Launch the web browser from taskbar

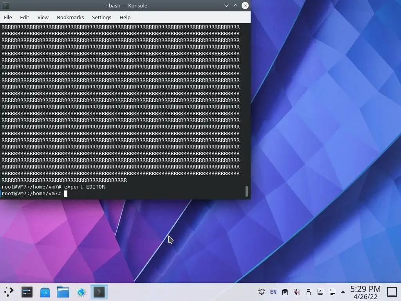[81, 292]
